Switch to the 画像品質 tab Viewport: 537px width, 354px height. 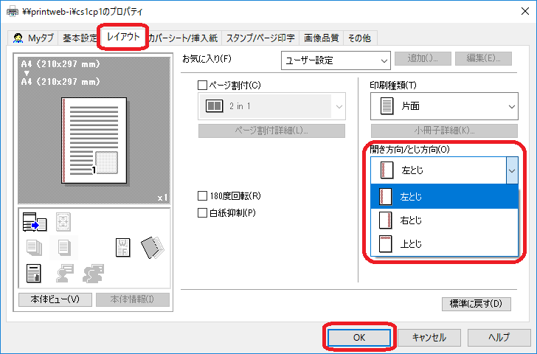[x=322, y=38]
